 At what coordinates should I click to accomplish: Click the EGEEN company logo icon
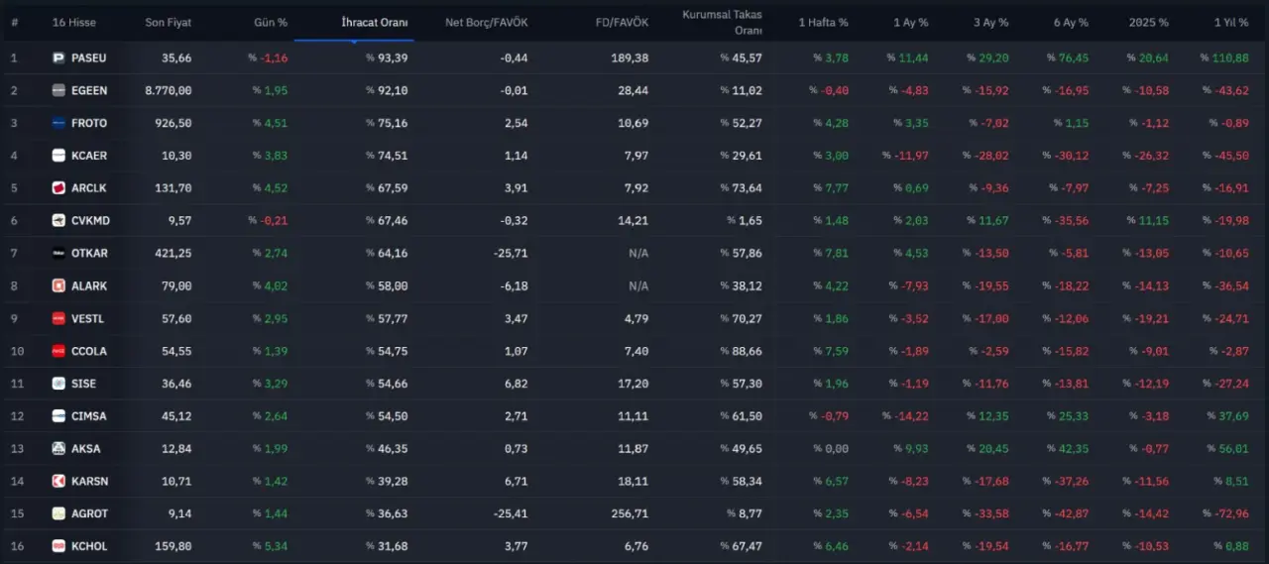(58, 91)
